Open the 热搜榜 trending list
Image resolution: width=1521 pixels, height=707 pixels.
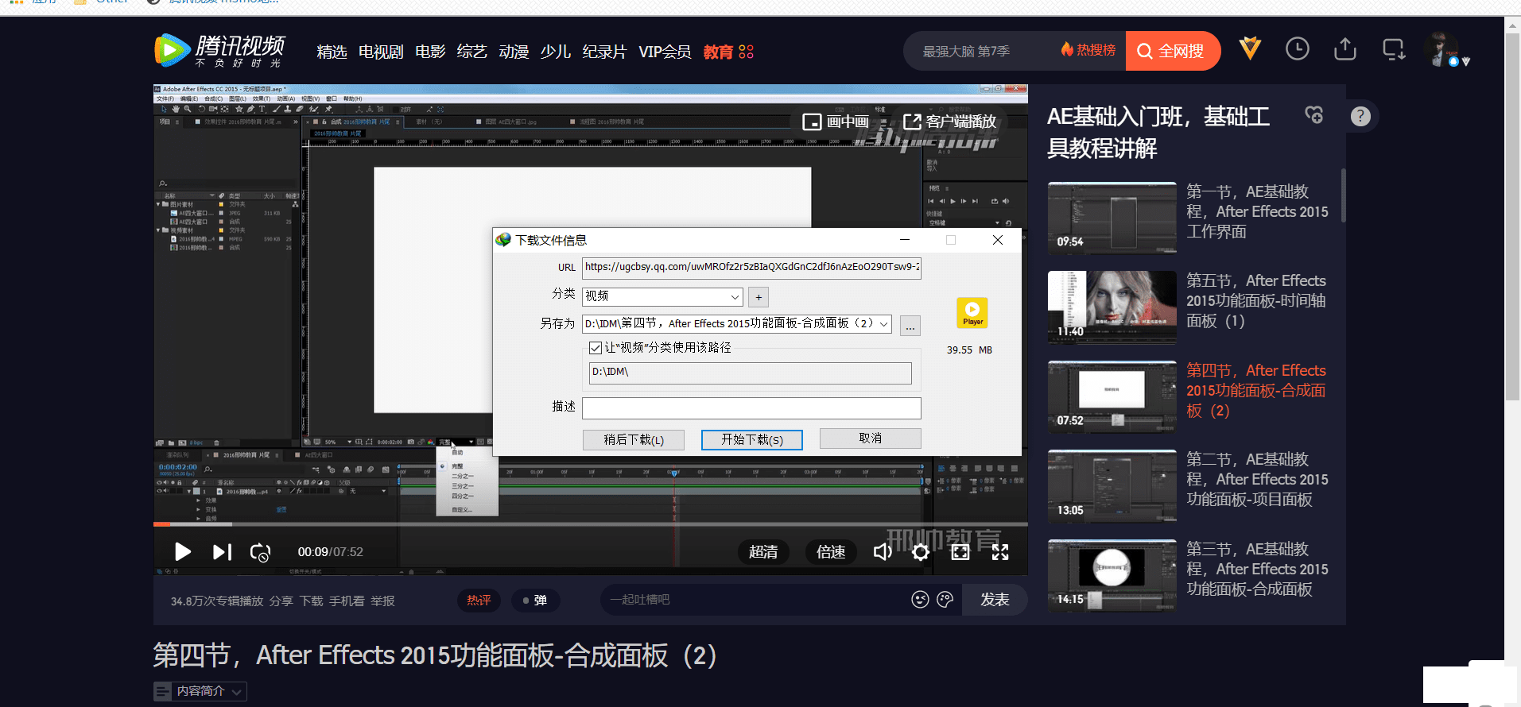(1088, 50)
